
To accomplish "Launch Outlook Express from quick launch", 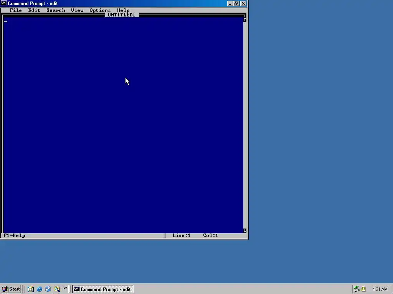I will pyautogui.click(x=48, y=289).
